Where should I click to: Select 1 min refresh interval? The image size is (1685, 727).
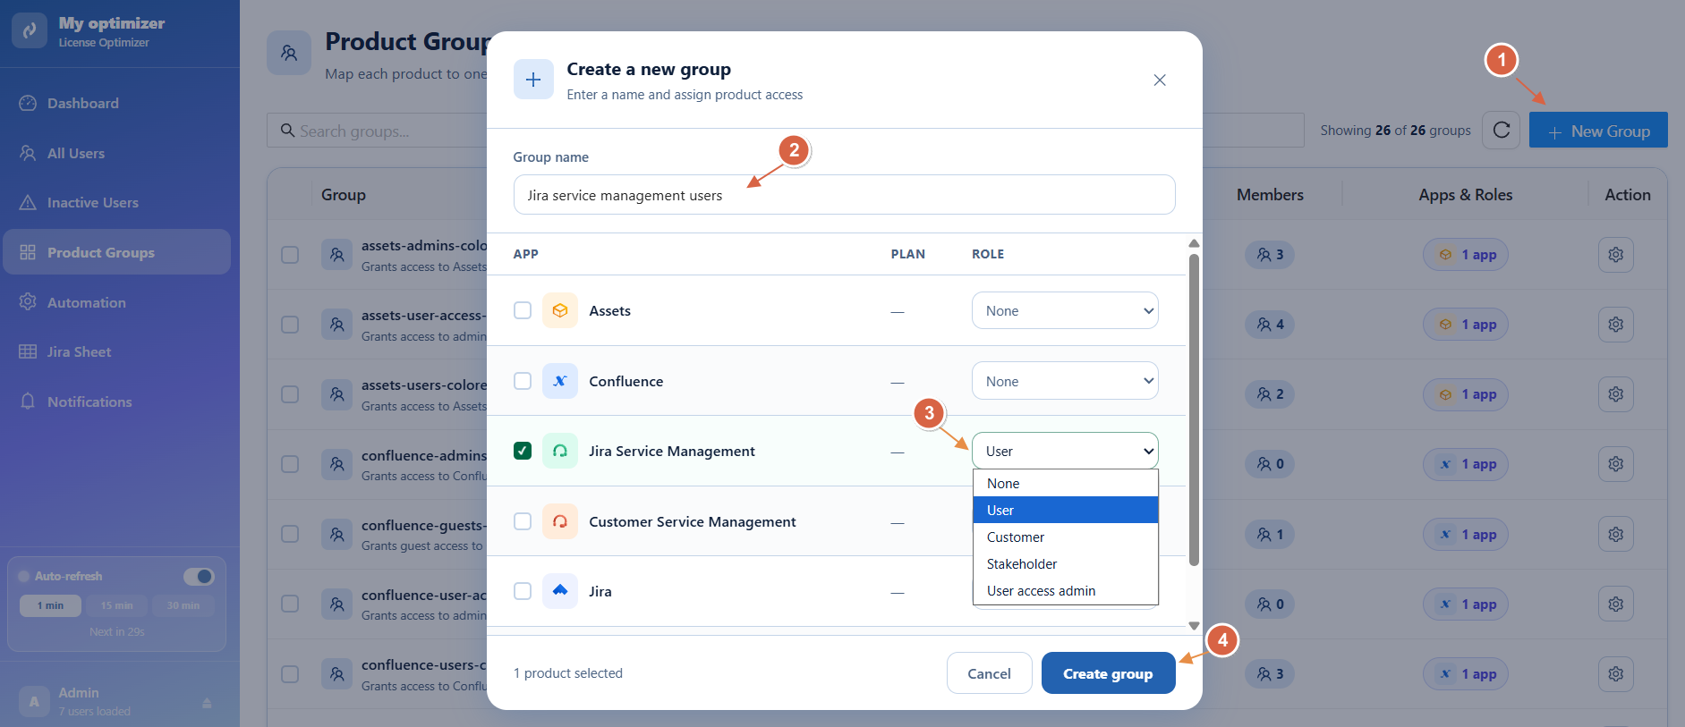point(50,606)
